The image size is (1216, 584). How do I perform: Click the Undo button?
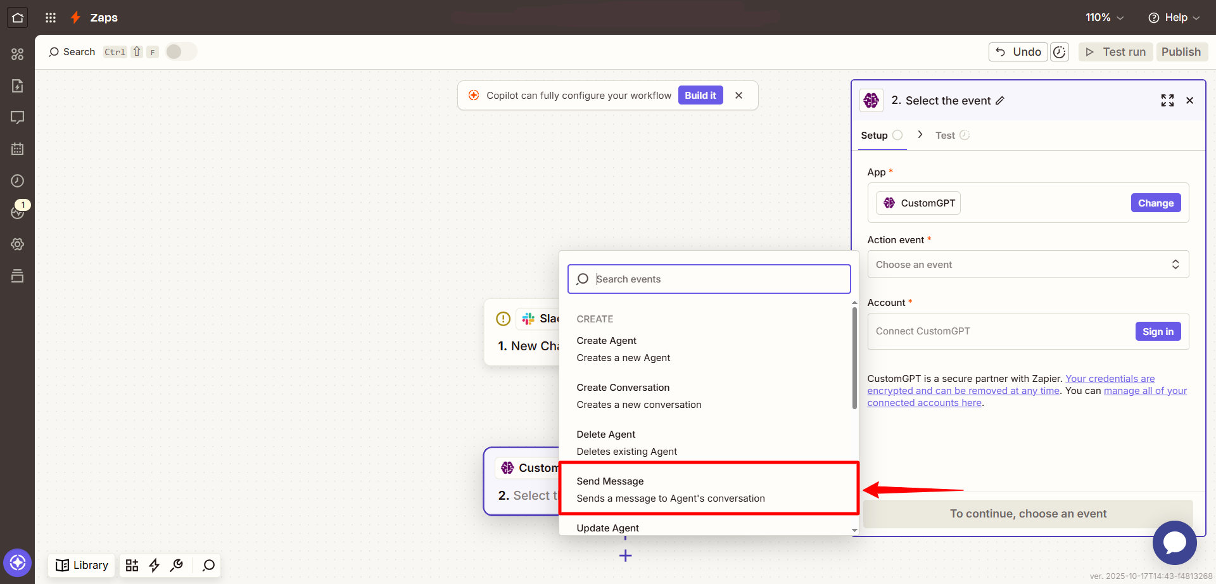(x=1018, y=52)
